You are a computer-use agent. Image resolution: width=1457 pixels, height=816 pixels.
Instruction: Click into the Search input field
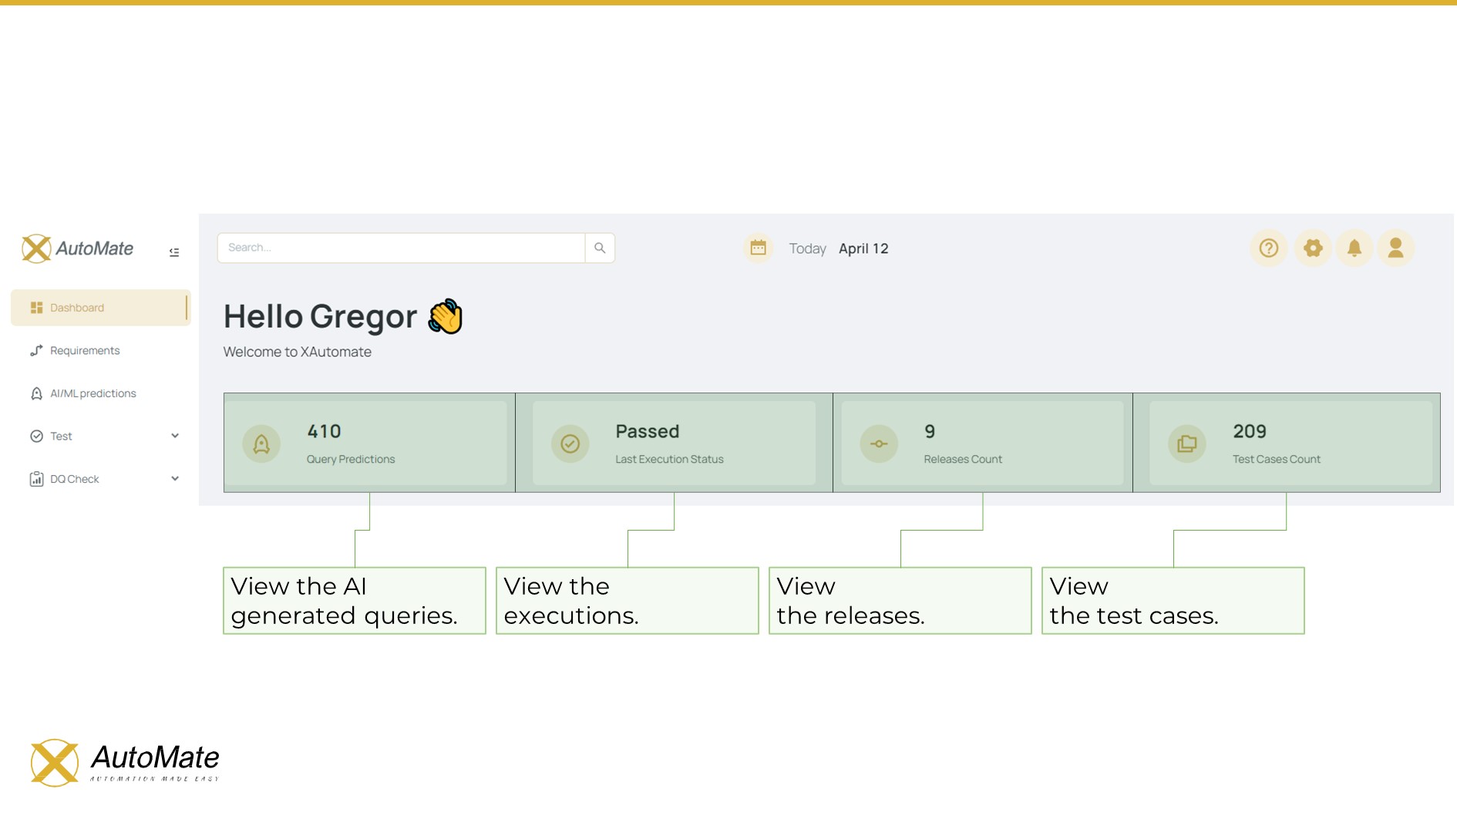[401, 248]
